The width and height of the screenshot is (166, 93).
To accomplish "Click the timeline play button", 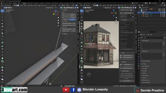I will coord(70,86).
